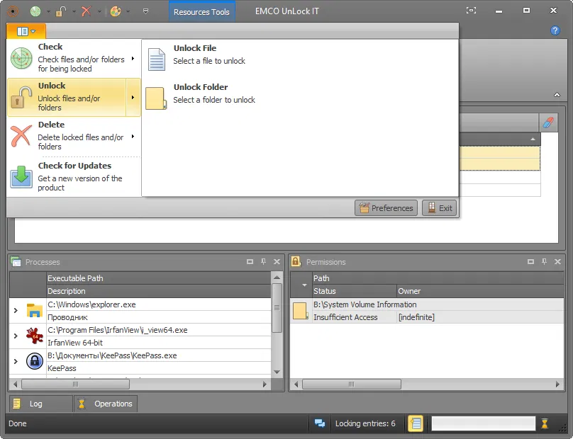Click the Processes horizontal scrollbar right arrow
The image size is (573, 439).
pyautogui.click(x=265, y=384)
